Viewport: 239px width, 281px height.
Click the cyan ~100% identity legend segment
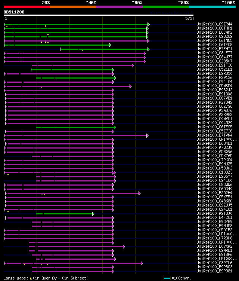[x=212, y=7]
